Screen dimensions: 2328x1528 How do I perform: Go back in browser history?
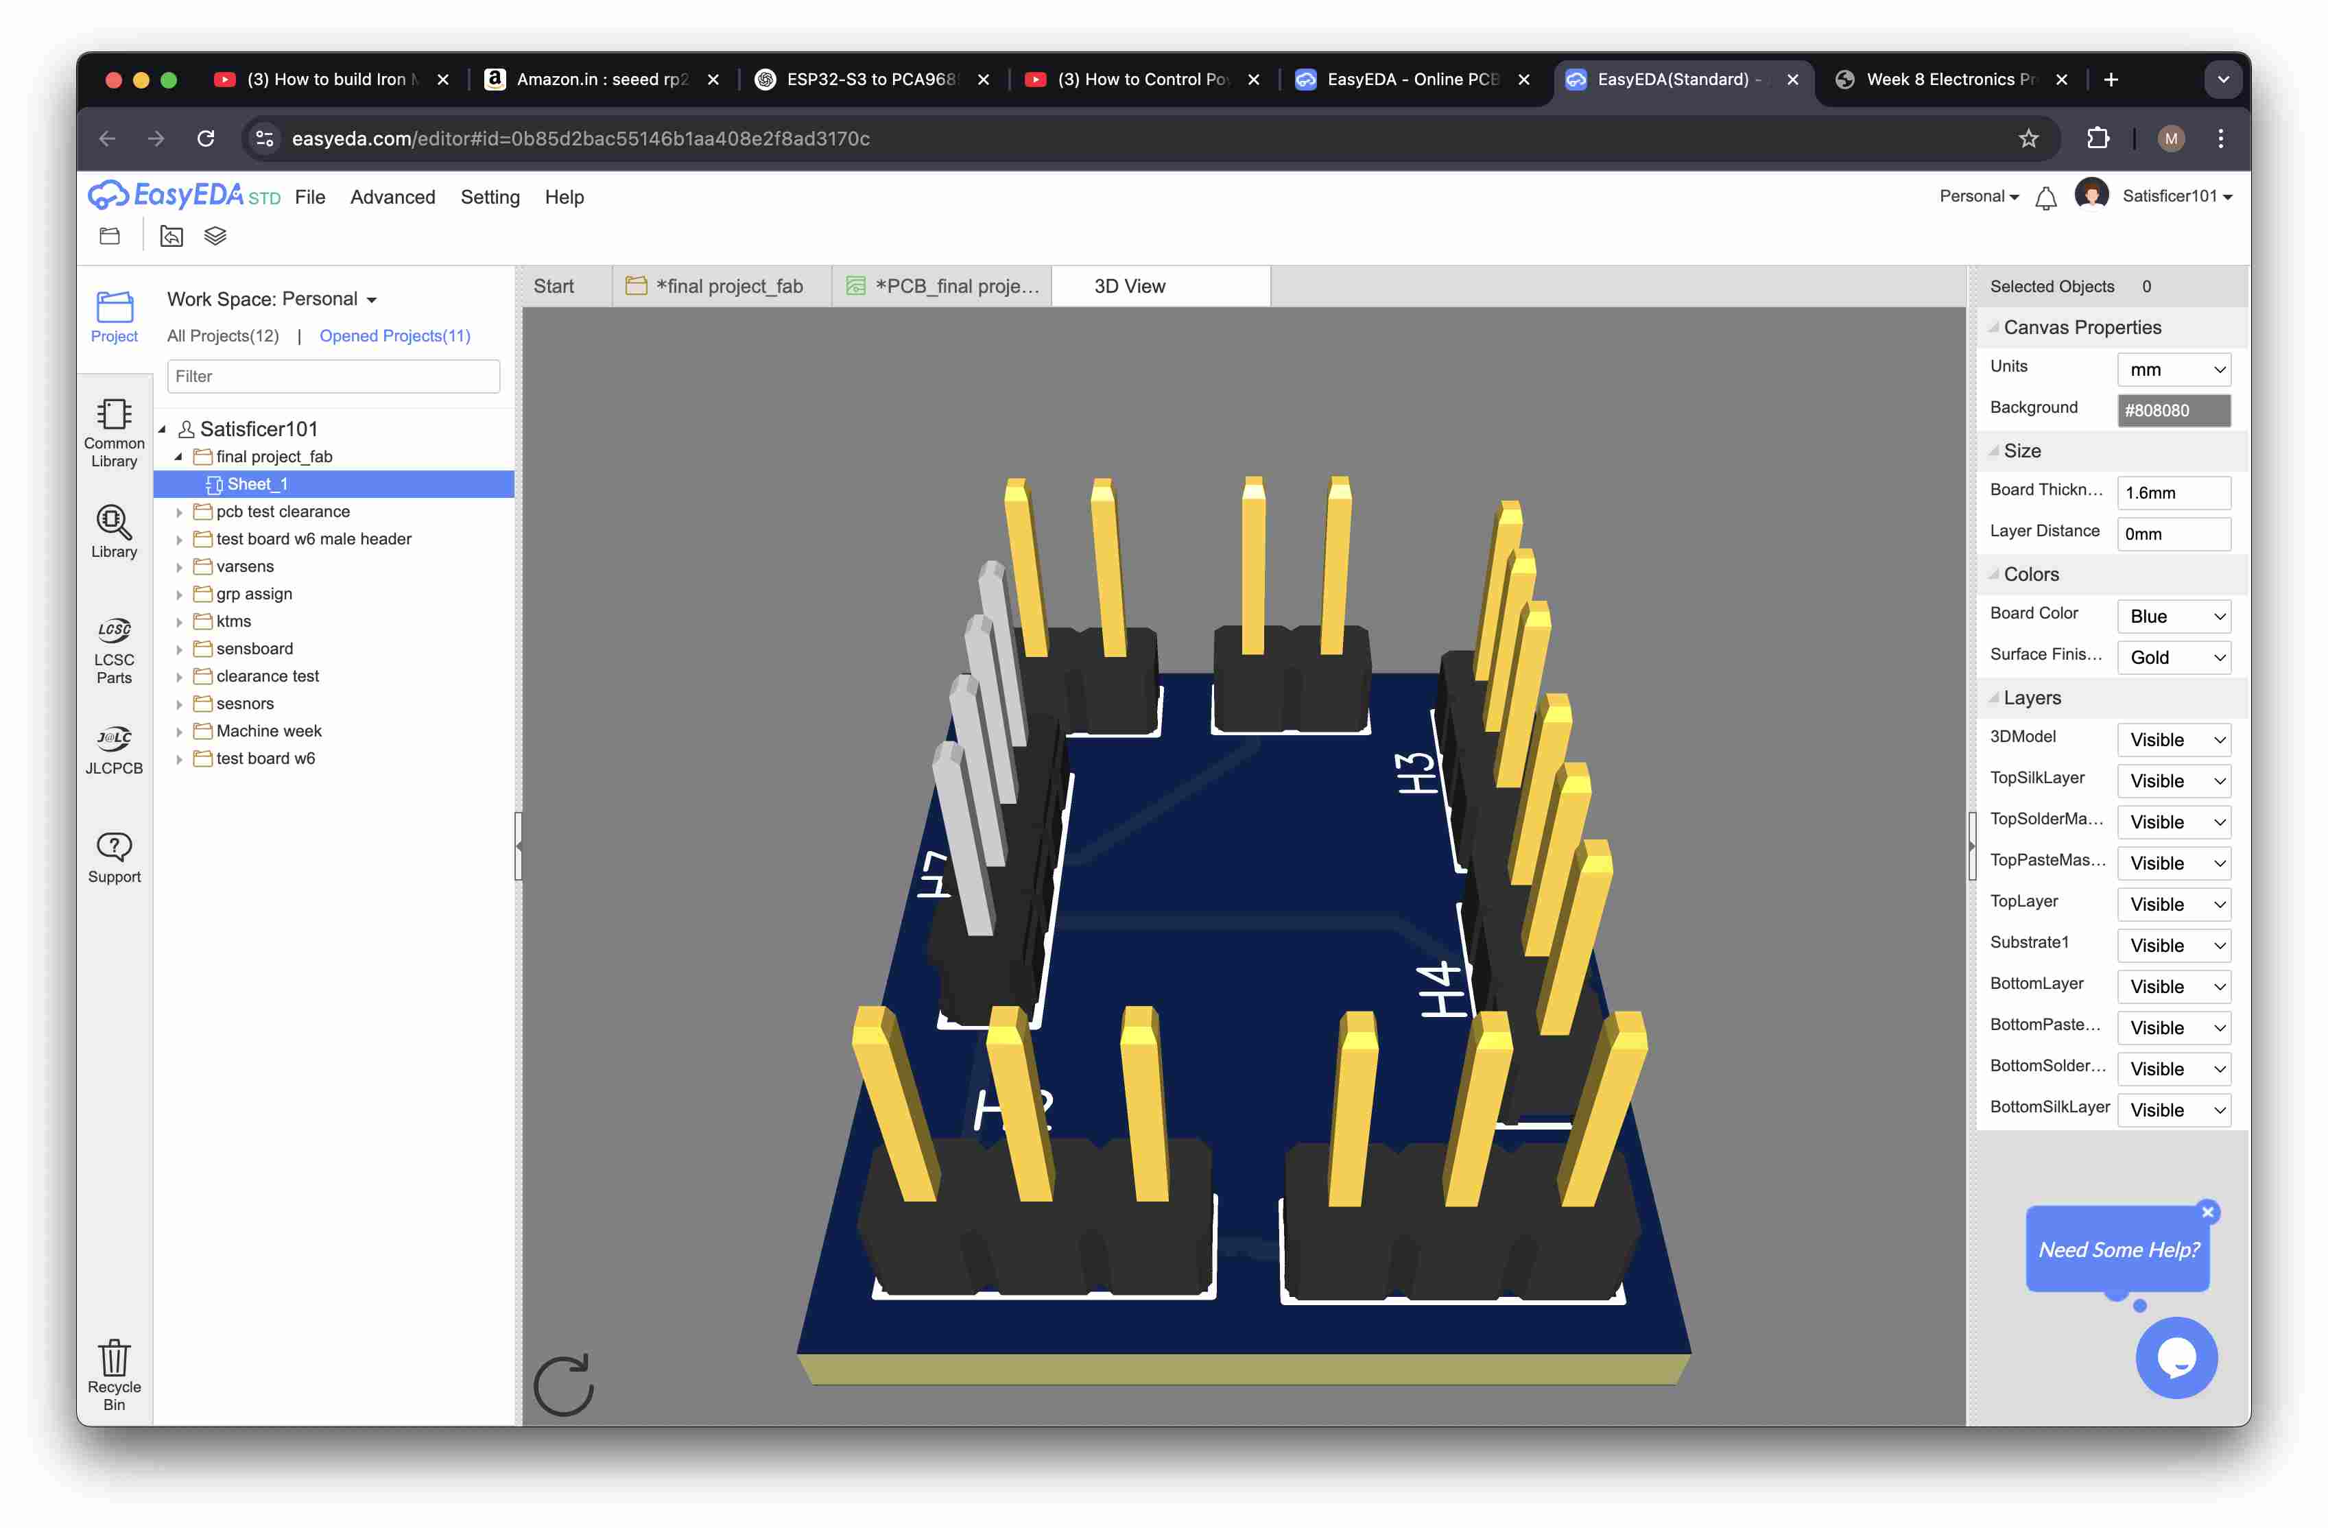click(108, 138)
